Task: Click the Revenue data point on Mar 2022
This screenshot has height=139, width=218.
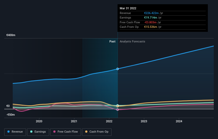Action: pyautogui.click(x=117, y=69)
